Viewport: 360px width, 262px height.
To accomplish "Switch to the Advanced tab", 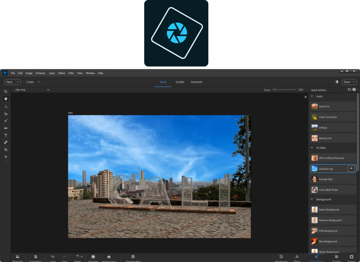I will 196,82.
